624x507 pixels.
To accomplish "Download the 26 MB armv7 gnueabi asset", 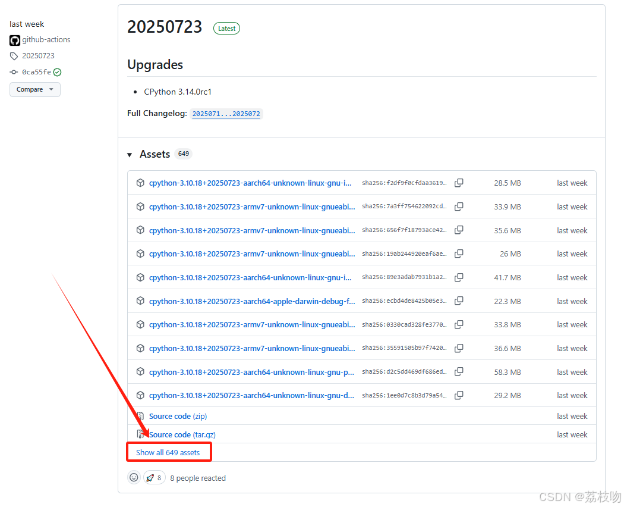I will tap(252, 254).
